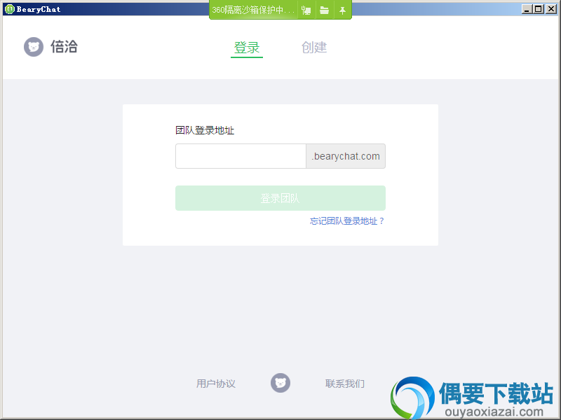The height and width of the screenshot is (420, 561).
Task: Click the BearyChat bear logo in header
Action: coord(34,47)
